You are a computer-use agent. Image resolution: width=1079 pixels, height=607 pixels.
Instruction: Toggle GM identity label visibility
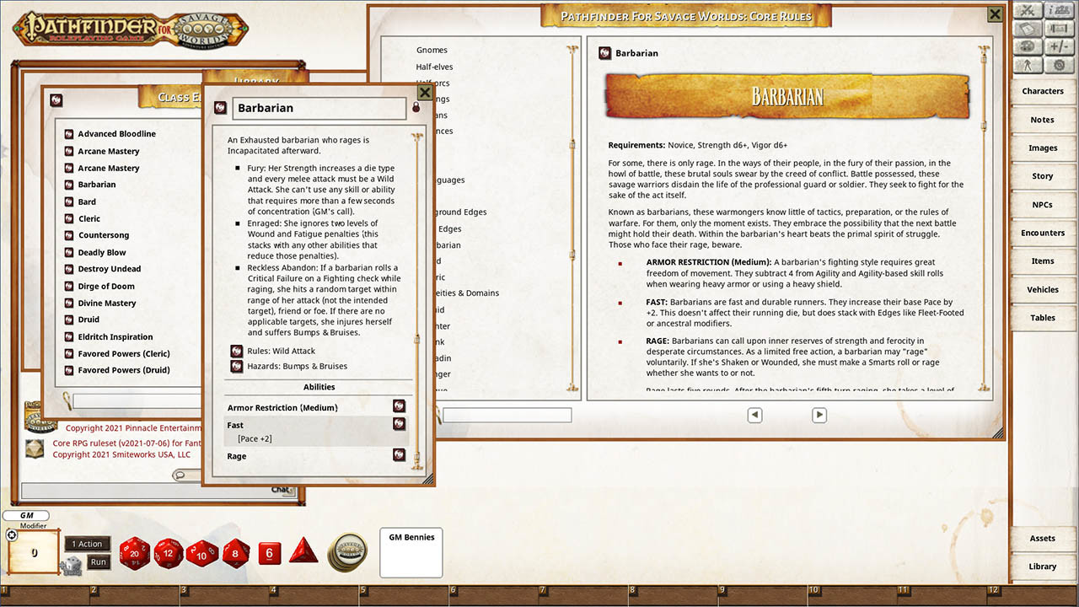coord(25,515)
